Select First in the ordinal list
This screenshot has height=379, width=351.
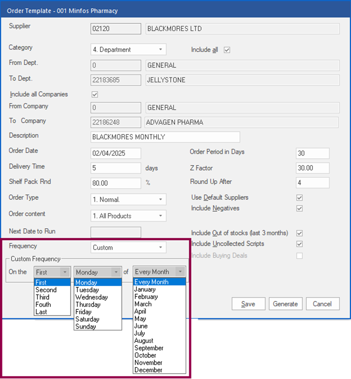click(52, 282)
